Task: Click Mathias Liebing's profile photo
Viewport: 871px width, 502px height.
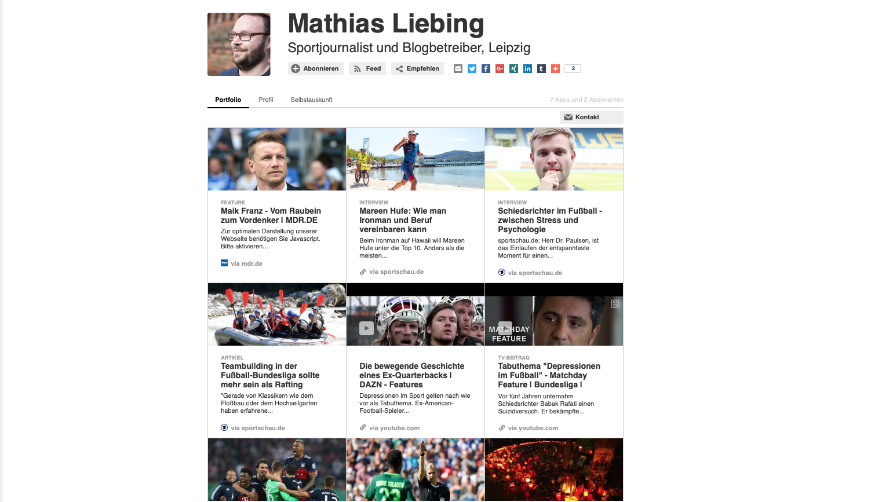Action: coord(239,45)
